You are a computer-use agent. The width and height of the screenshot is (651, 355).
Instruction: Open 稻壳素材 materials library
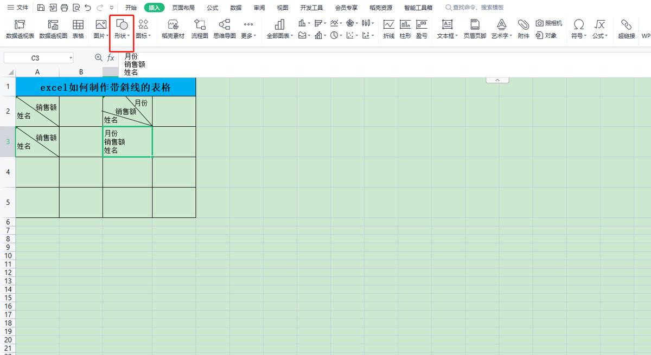(173, 29)
